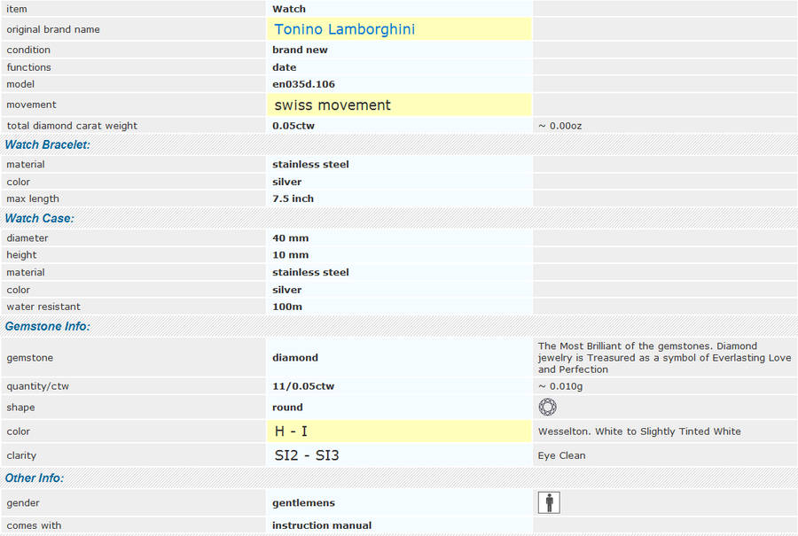The image size is (798, 536).
Task: Click the highlighted H - I color value
Action: (292, 431)
